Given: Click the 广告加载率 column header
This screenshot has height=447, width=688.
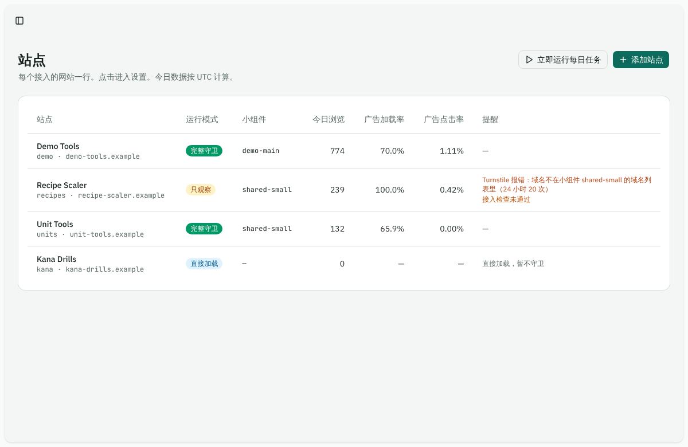Looking at the screenshot, I should coord(384,119).
